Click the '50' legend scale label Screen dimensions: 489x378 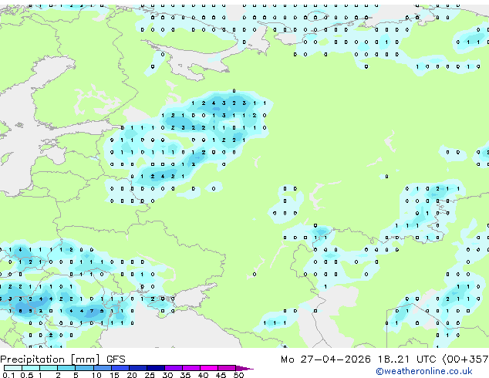tap(238, 375)
